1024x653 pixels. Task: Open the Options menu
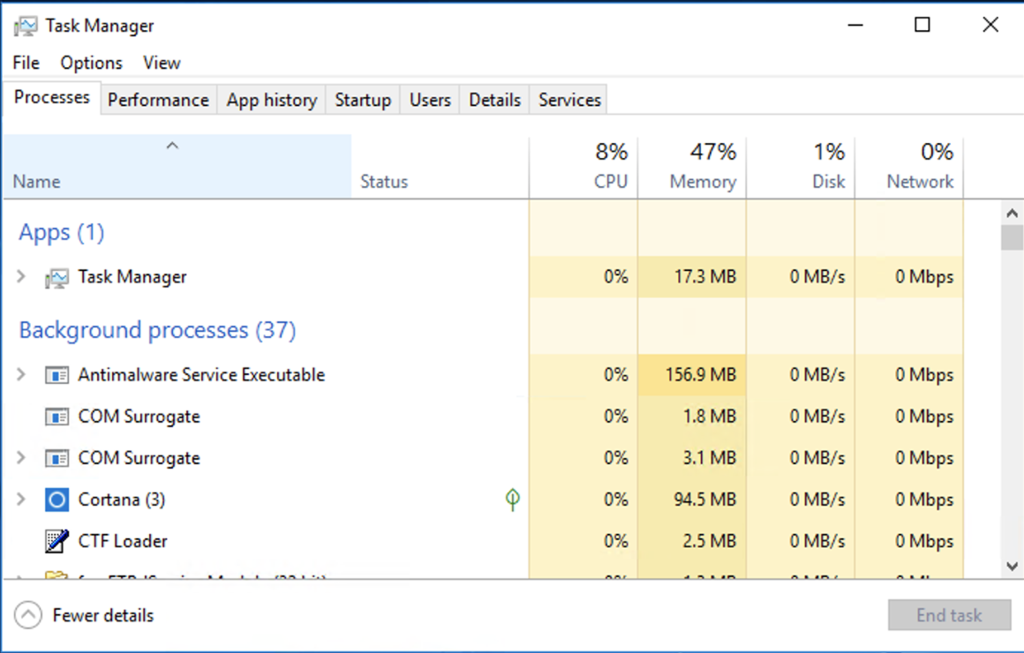point(91,63)
